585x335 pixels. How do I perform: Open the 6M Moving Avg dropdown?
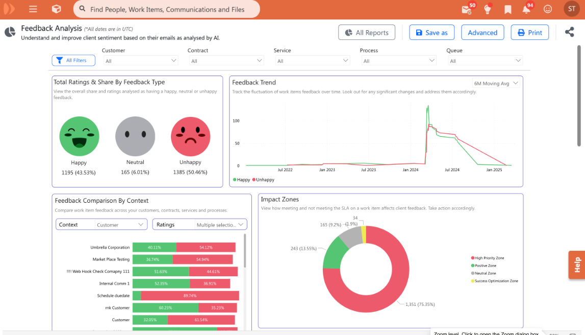pos(496,83)
